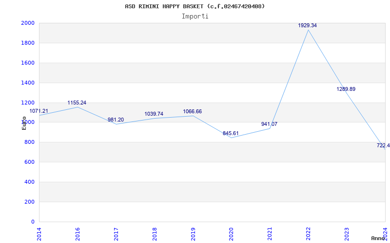
Task: Click the 981.20 data label
Action: point(116,120)
